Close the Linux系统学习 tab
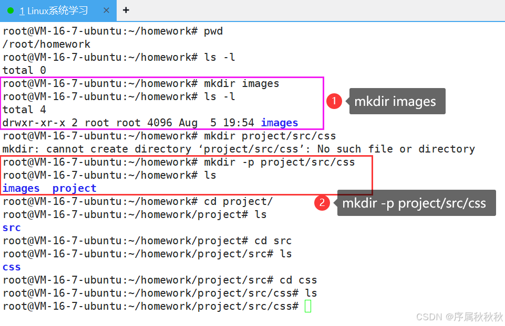This screenshot has width=505, height=326. 106,10
